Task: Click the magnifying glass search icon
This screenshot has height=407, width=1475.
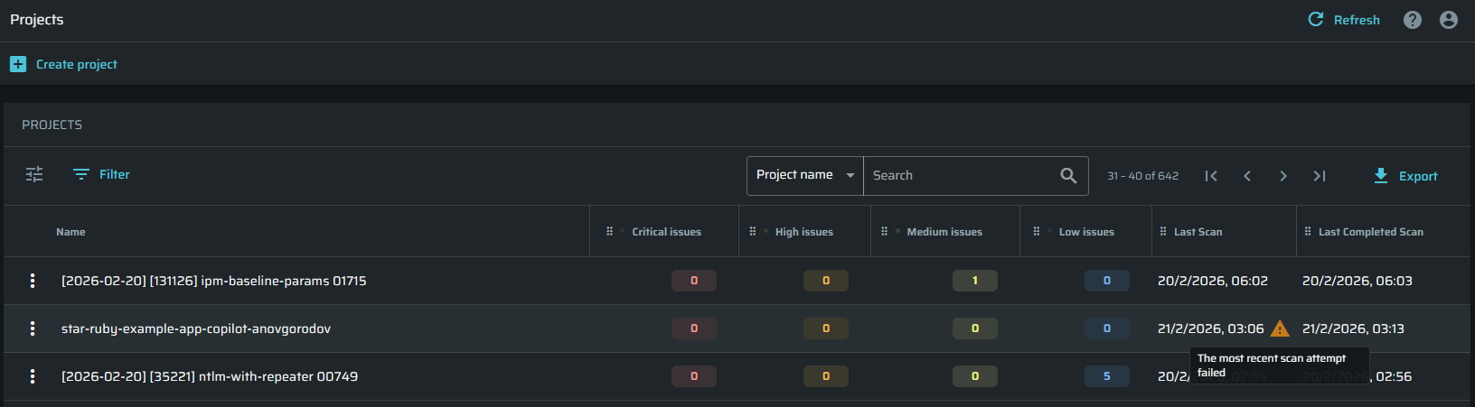Action: point(1068,175)
